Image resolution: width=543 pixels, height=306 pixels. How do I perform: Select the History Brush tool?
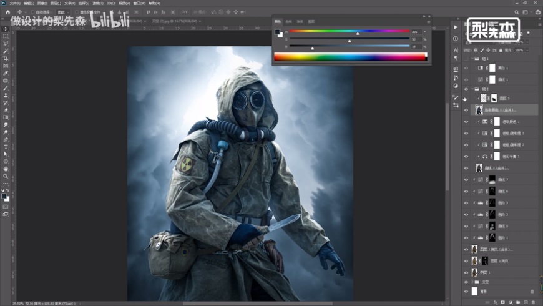pyautogui.click(x=6, y=102)
